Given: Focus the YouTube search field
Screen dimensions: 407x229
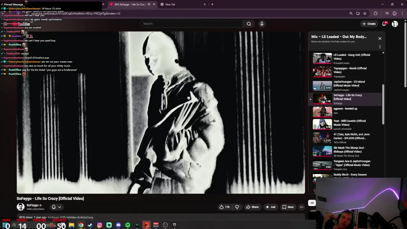Looking at the screenshot, I should pyautogui.click(x=191, y=24).
